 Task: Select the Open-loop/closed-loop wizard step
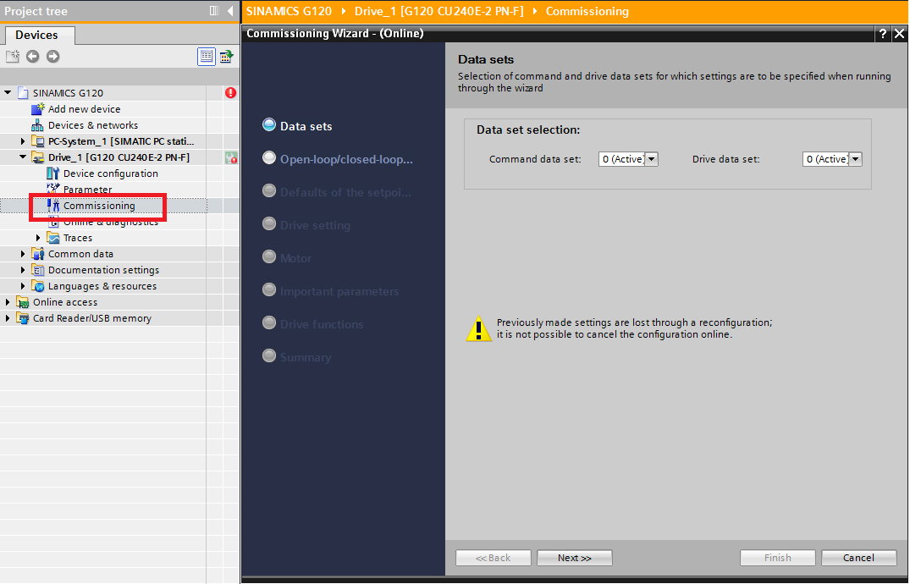[x=338, y=158]
